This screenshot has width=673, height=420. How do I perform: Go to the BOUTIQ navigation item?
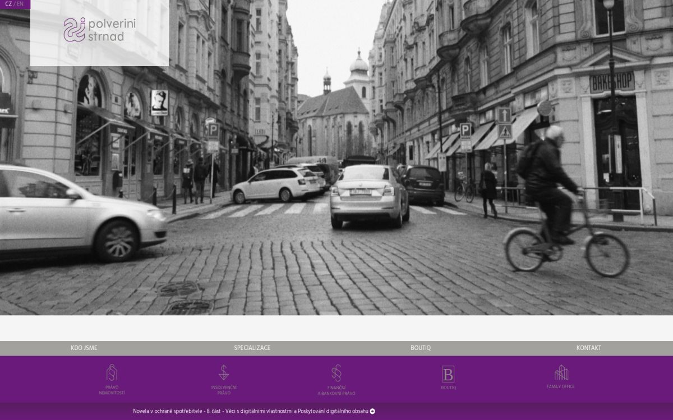click(421, 348)
